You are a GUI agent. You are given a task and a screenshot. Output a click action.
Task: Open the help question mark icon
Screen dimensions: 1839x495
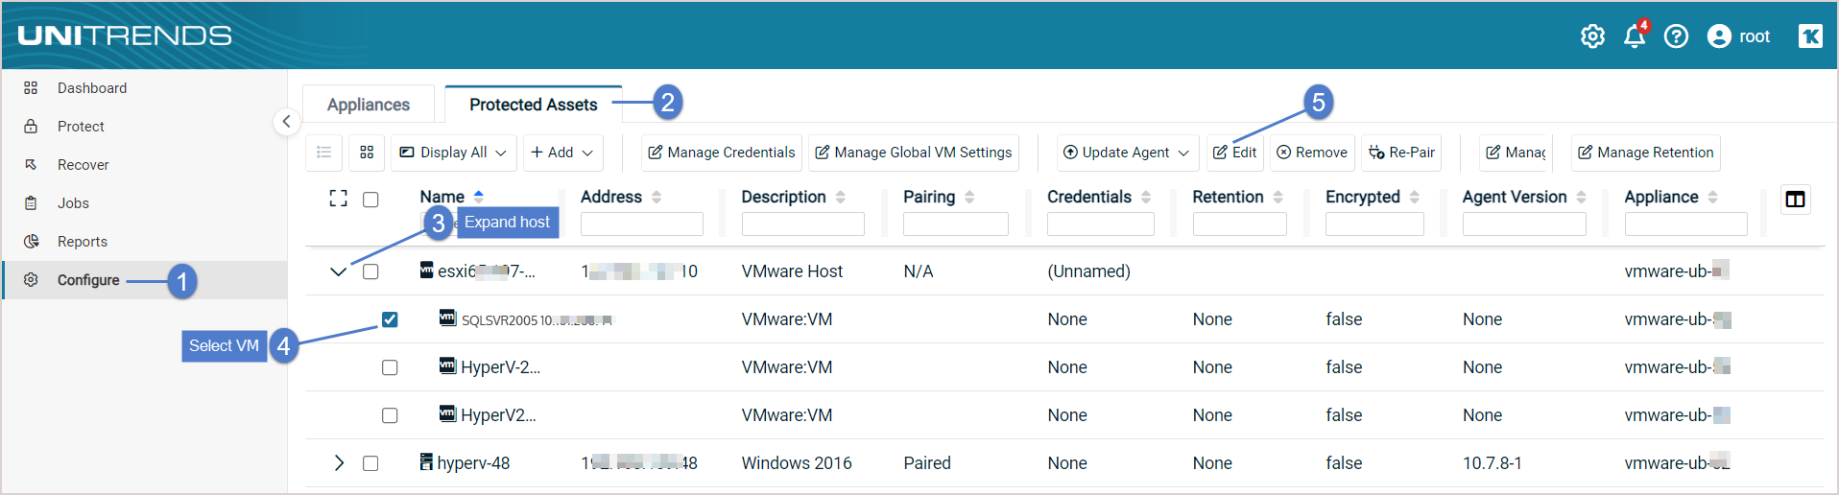tap(1676, 36)
